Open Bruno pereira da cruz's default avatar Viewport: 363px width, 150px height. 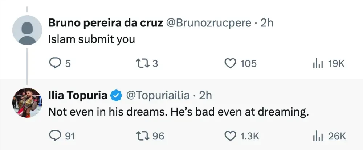coord(27,30)
